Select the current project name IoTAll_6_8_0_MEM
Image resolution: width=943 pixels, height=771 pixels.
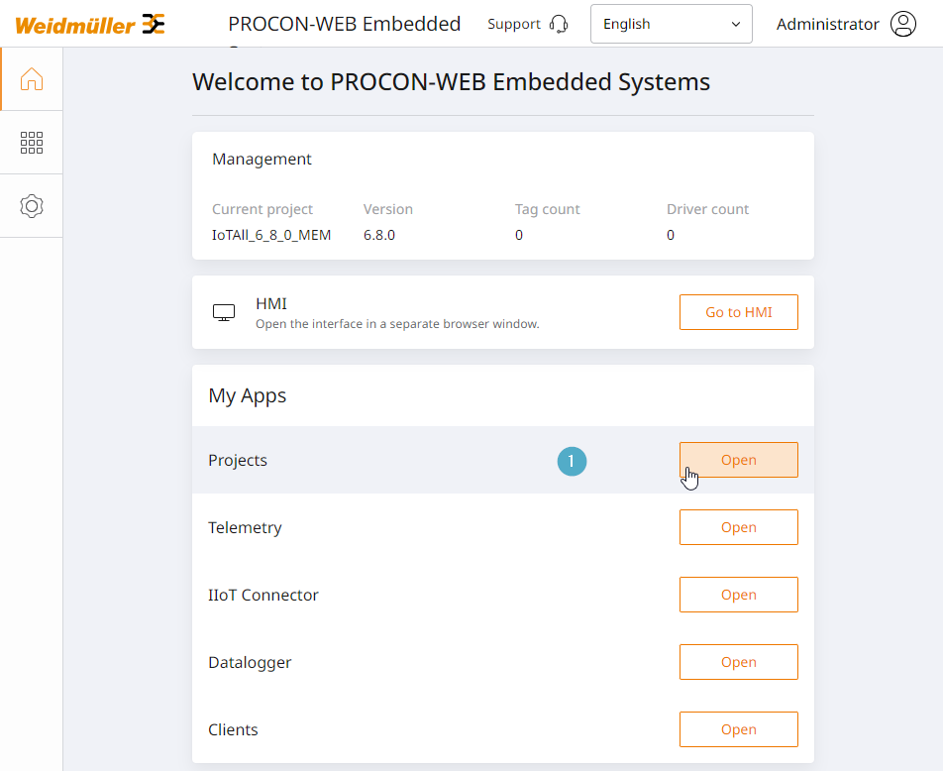click(x=271, y=235)
